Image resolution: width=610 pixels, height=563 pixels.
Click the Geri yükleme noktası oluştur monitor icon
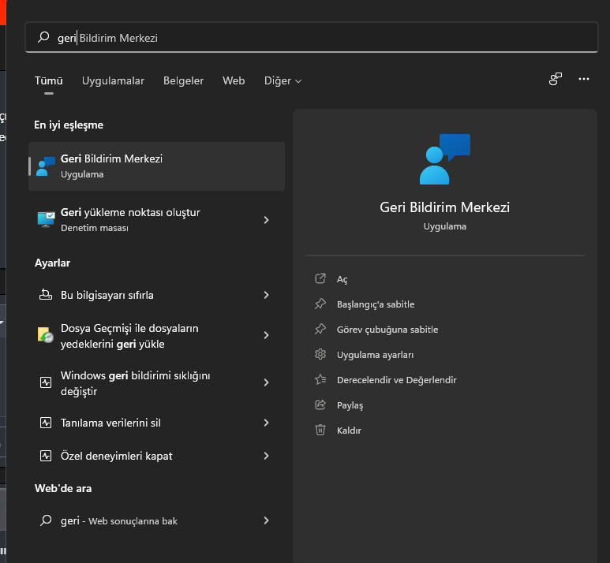[x=46, y=219]
